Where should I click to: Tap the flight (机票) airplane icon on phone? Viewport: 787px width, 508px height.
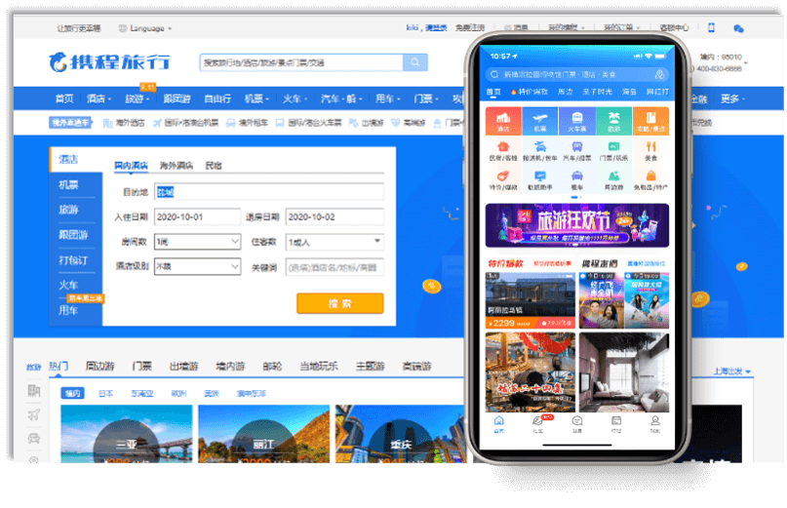coord(539,120)
